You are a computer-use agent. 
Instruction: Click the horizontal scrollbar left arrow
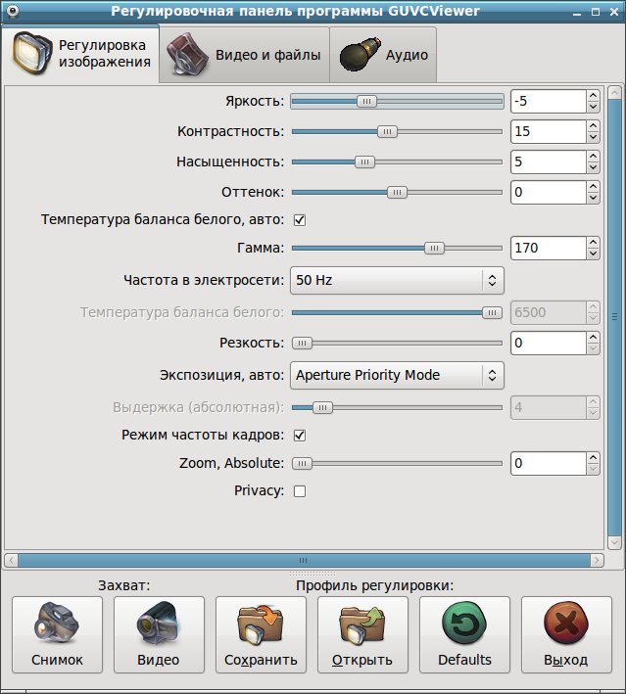pos(11,561)
